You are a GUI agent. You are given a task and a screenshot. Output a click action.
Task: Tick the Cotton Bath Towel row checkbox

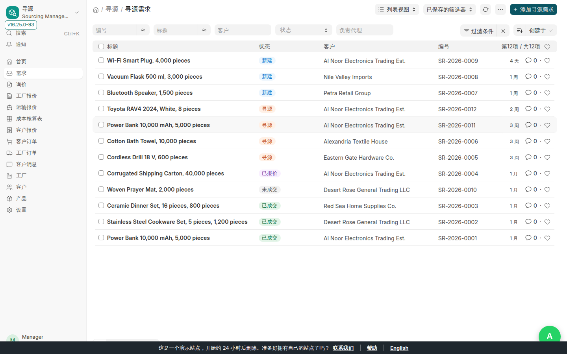coord(101,141)
